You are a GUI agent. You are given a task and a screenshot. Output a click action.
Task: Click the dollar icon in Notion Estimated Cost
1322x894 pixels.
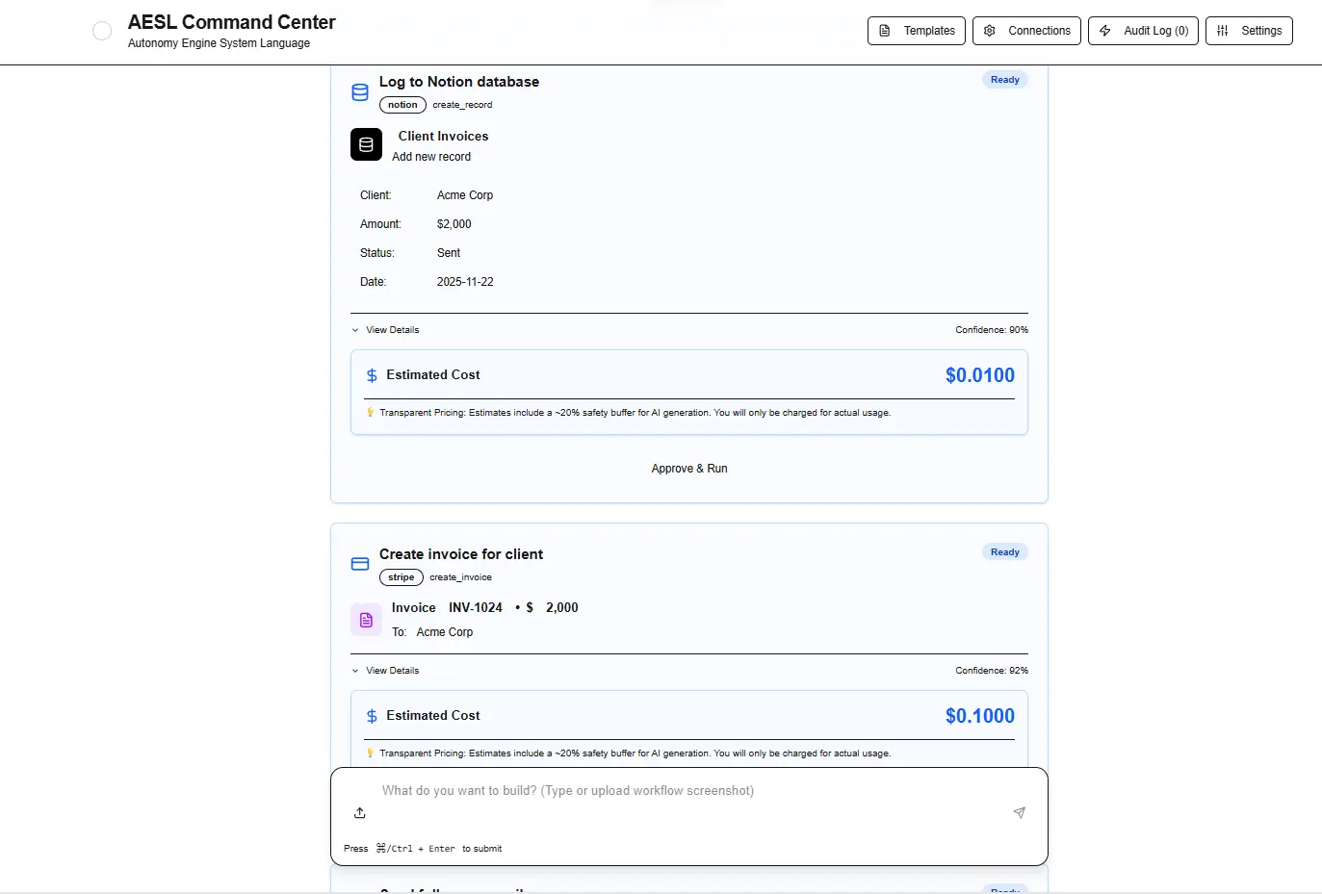(372, 375)
